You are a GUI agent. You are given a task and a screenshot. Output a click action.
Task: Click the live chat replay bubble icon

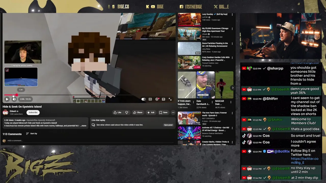(93, 125)
